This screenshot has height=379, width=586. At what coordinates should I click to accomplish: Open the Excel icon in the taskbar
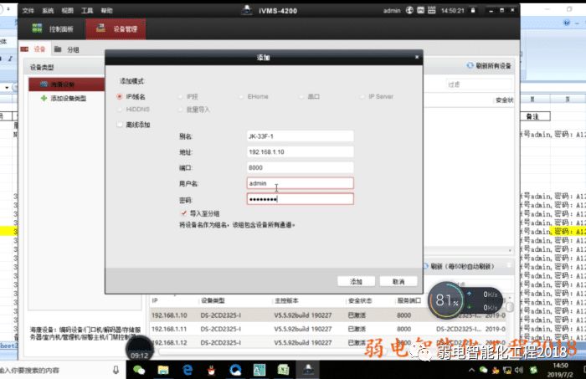tap(283, 370)
